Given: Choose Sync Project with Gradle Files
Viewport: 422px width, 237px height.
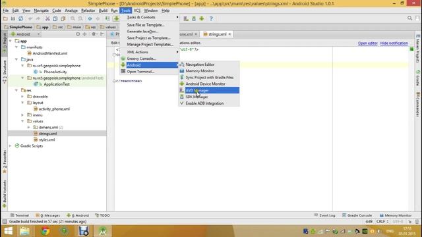Looking at the screenshot, I should (209, 78).
